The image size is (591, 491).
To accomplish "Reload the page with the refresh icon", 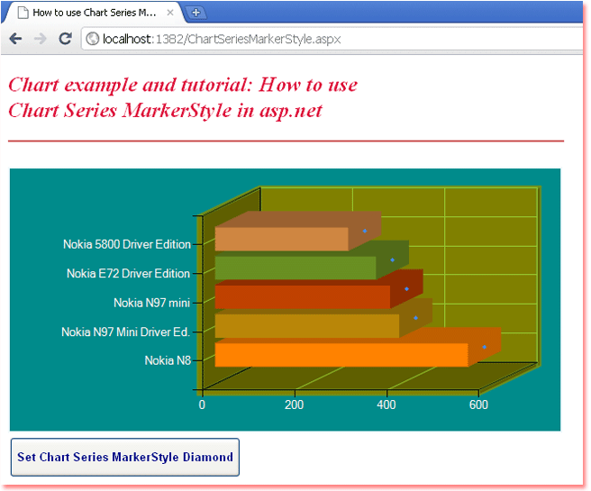I will pos(65,39).
